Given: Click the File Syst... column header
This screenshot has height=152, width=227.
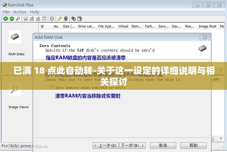Looking at the screenshot, I should pos(106,26).
